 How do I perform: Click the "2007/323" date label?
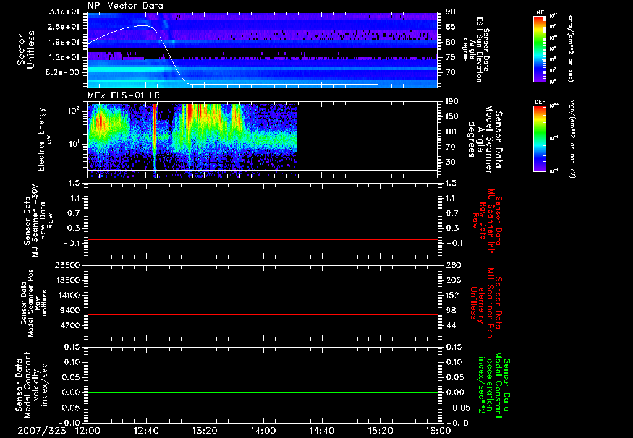pos(41,431)
